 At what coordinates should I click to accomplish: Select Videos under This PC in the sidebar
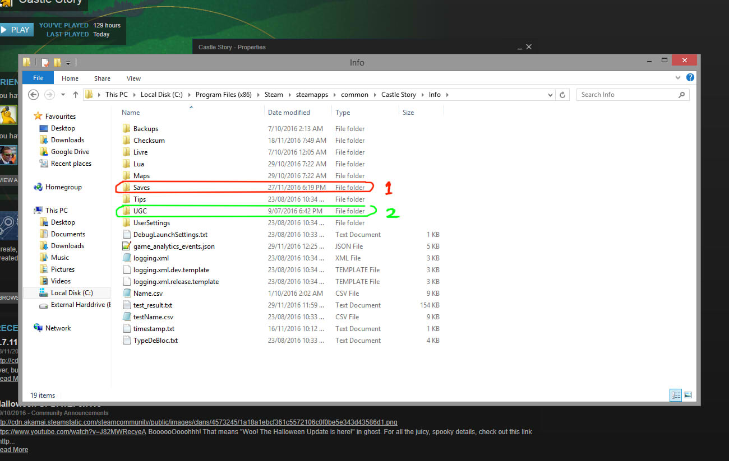click(x=61, y=281)
